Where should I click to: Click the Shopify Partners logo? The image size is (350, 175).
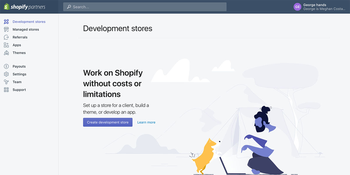pyautogui.click(x=24, y=7)
